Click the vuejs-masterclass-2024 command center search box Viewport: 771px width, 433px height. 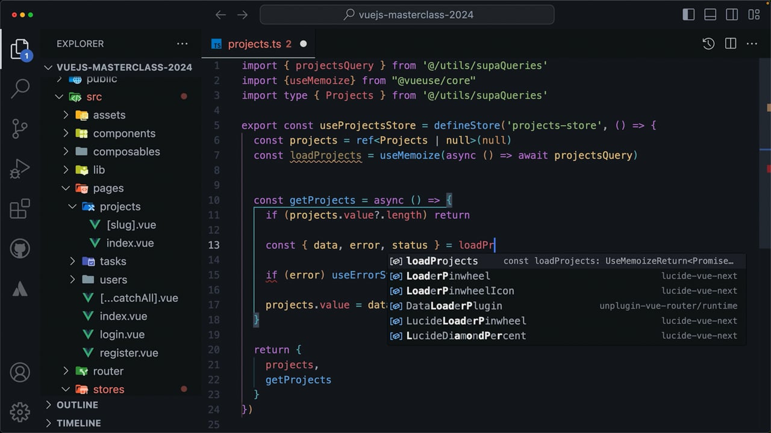pos(407,14)
